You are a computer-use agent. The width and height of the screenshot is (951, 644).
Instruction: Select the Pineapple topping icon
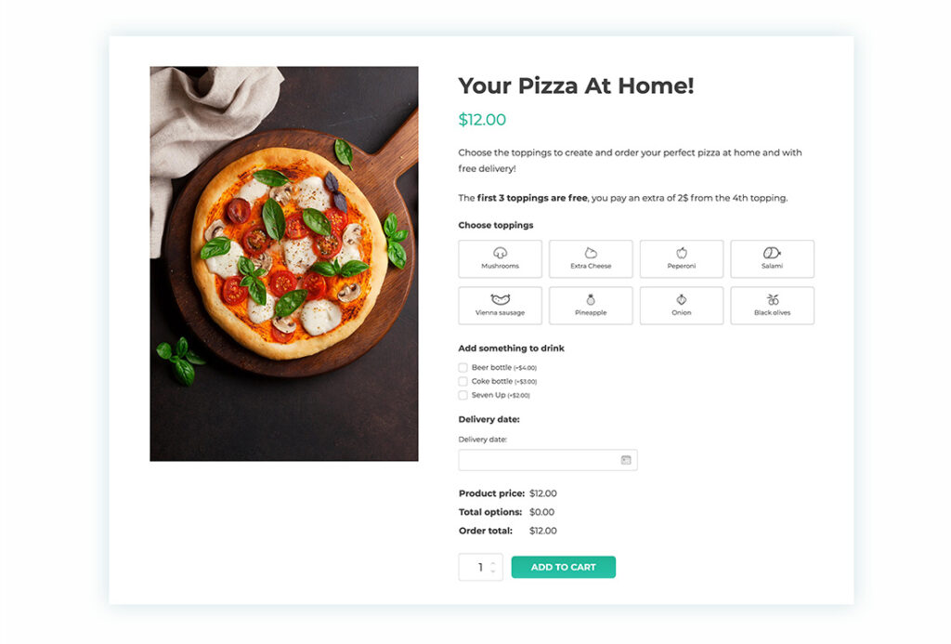[591, 305]
